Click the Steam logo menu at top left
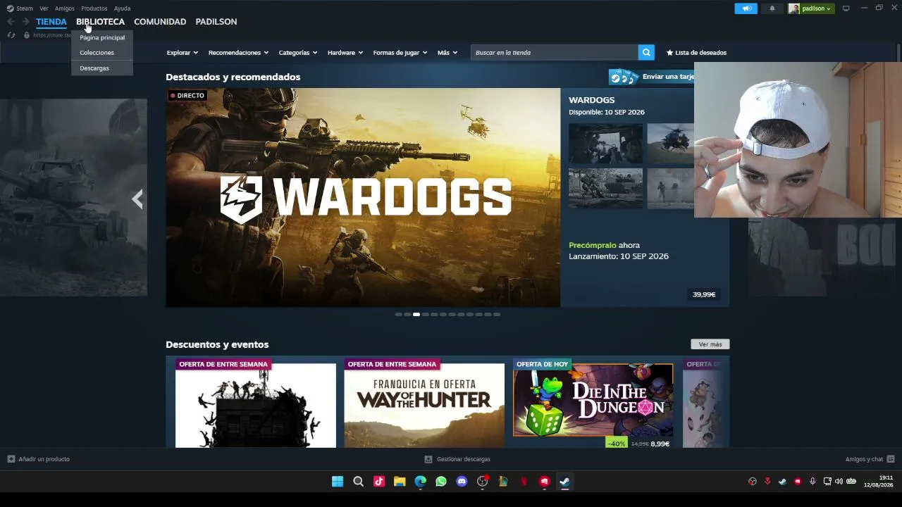Screen dimensions: 902x507 point(20,8)
